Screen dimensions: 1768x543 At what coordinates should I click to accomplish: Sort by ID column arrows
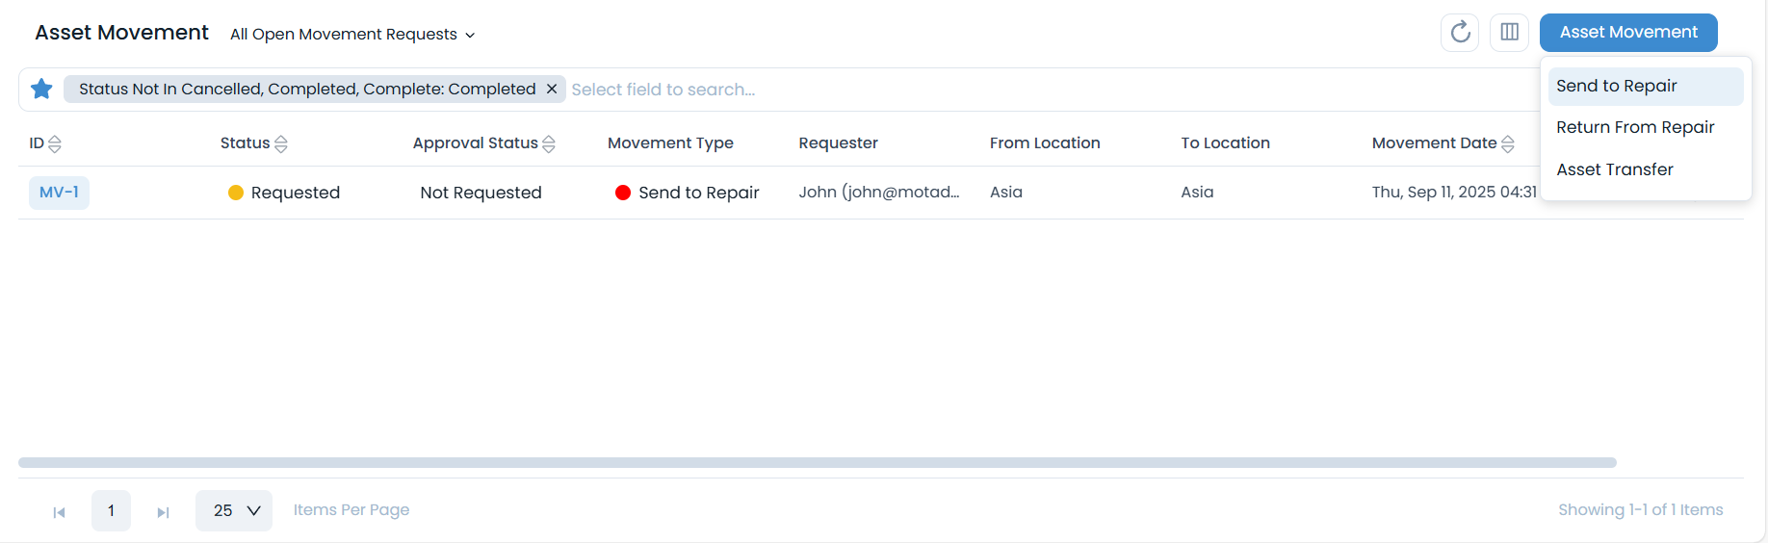pyautogui.click(x=55, y=144)
